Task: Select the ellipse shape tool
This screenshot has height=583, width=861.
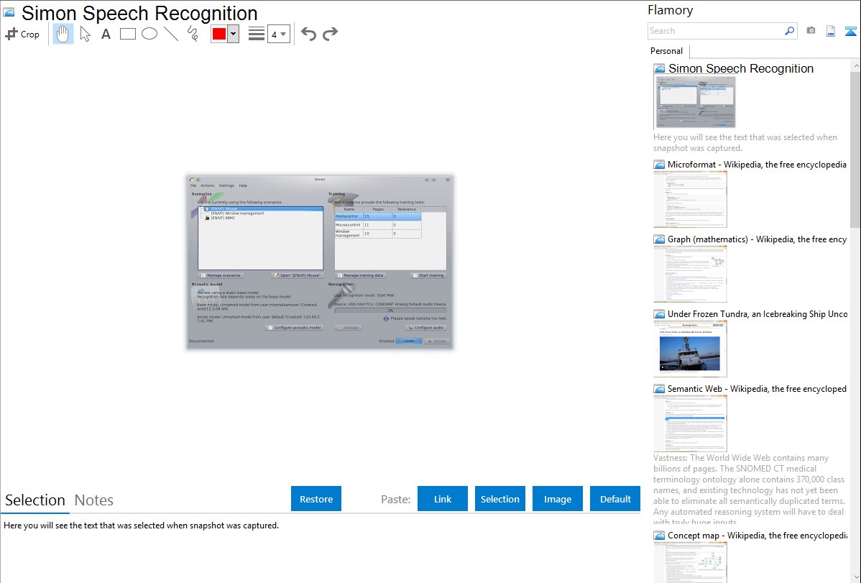Action: pos(149,34)
